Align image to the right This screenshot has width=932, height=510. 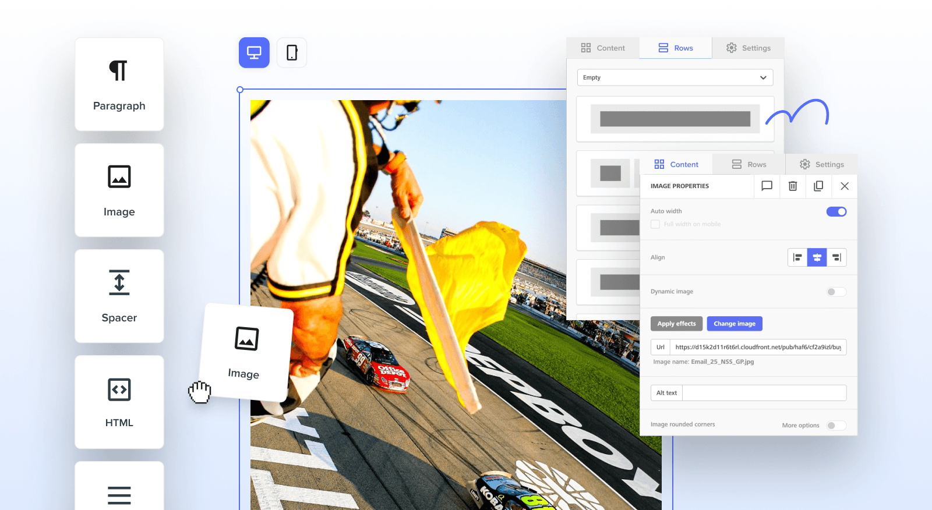(836, 257)
